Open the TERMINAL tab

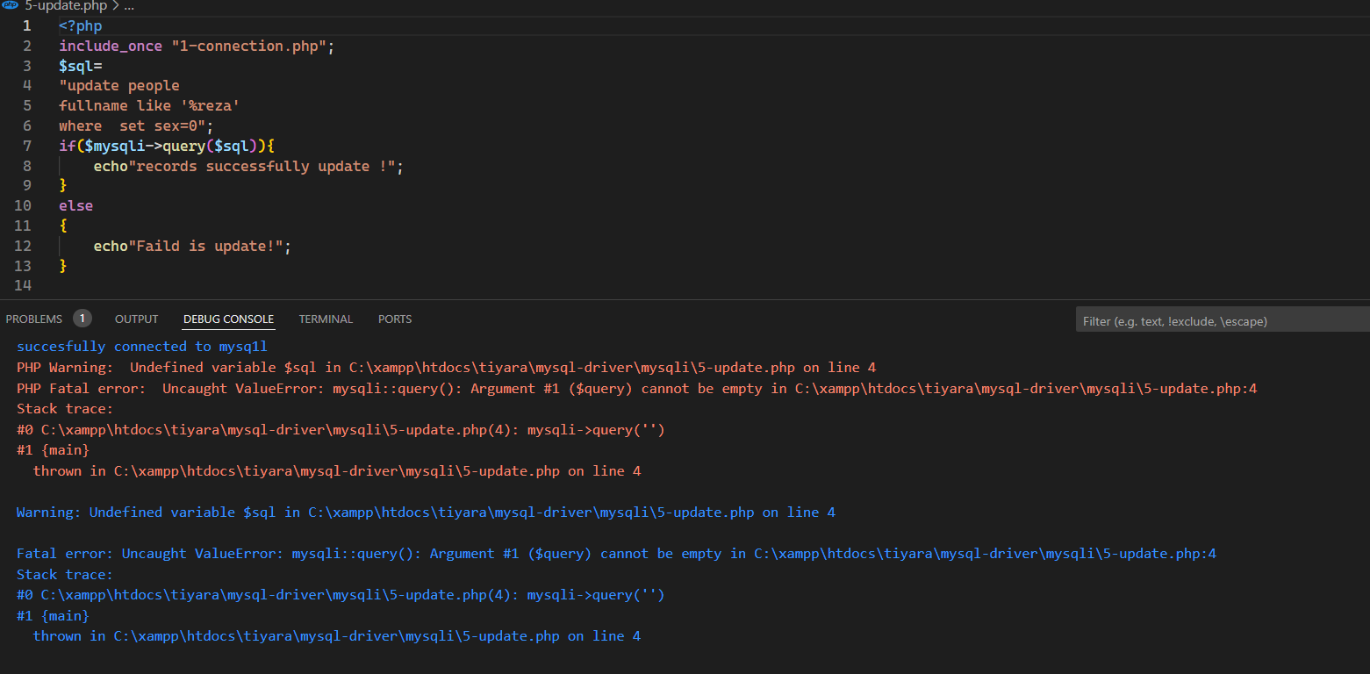(326, 319)
